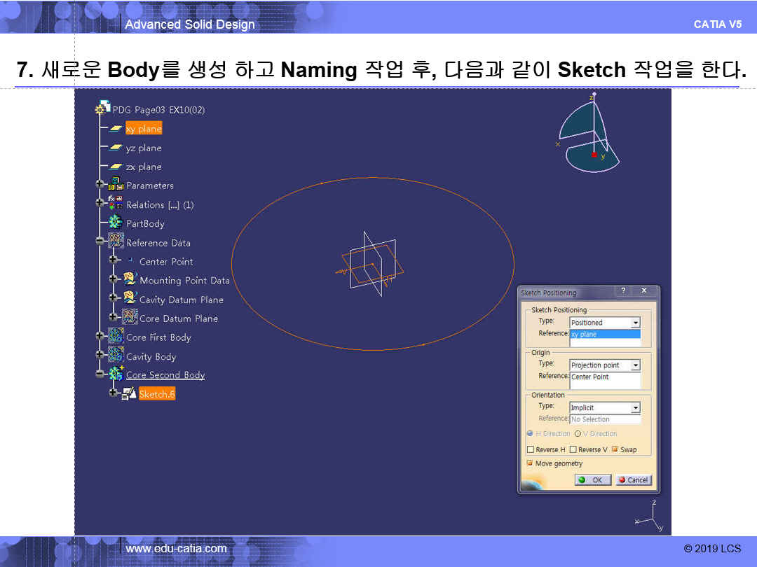The image size is (757, 567).
Task: Click the help question mark in Sketch Positioning dialog
Action: (622, 291)
